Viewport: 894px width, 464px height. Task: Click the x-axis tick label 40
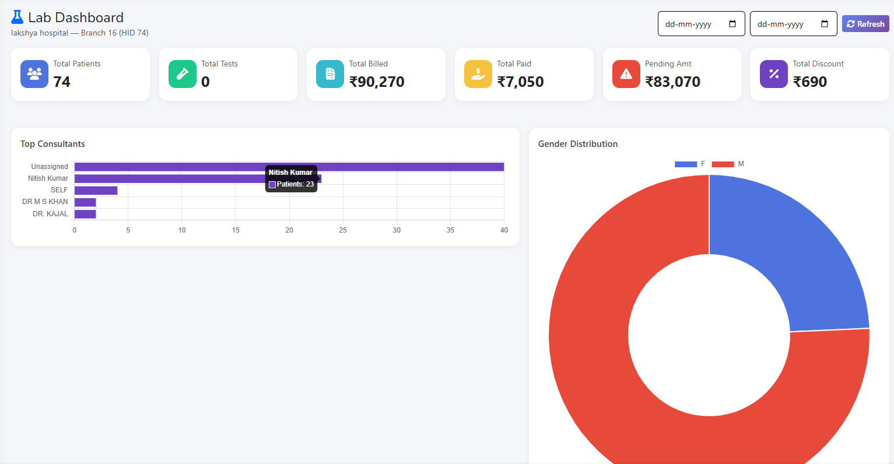coord(504,230)
